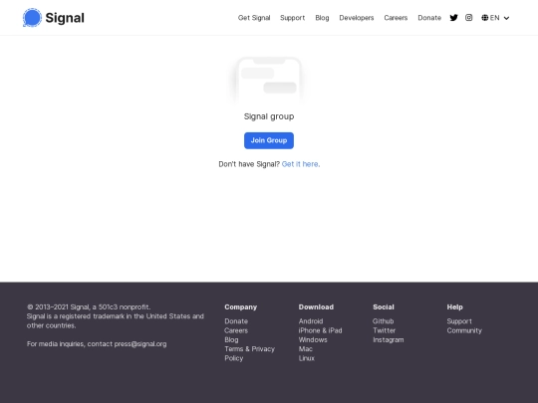Select iPhone & iPad download link
This screenshot has width=538, height=403.
320,330
